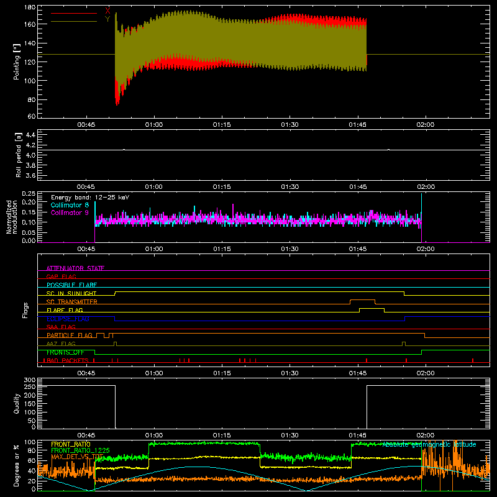Click the green 'FRONT_RATIO_1225' legend entry
The image size is (497, 497).
point(81,450)
